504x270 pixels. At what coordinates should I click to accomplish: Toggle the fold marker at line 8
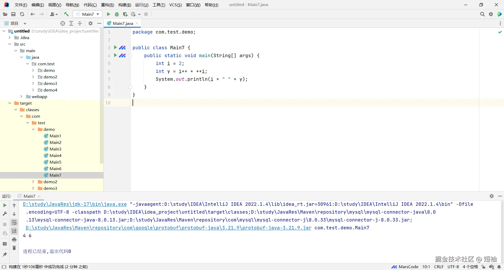tap(130, 87)
